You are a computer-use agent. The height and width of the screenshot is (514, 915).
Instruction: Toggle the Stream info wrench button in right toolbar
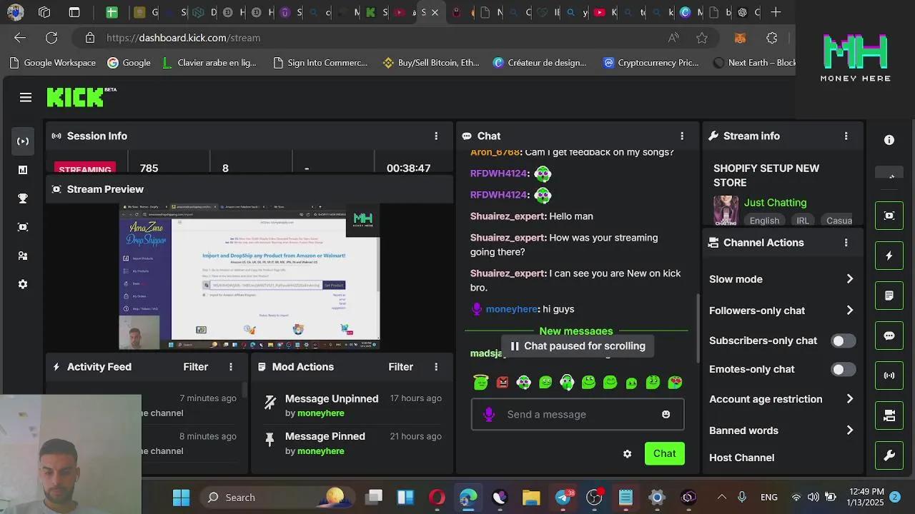pos(889,455)
